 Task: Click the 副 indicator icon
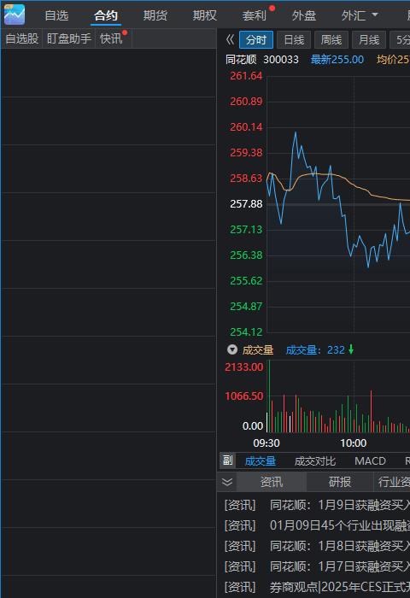coord(228,460)
